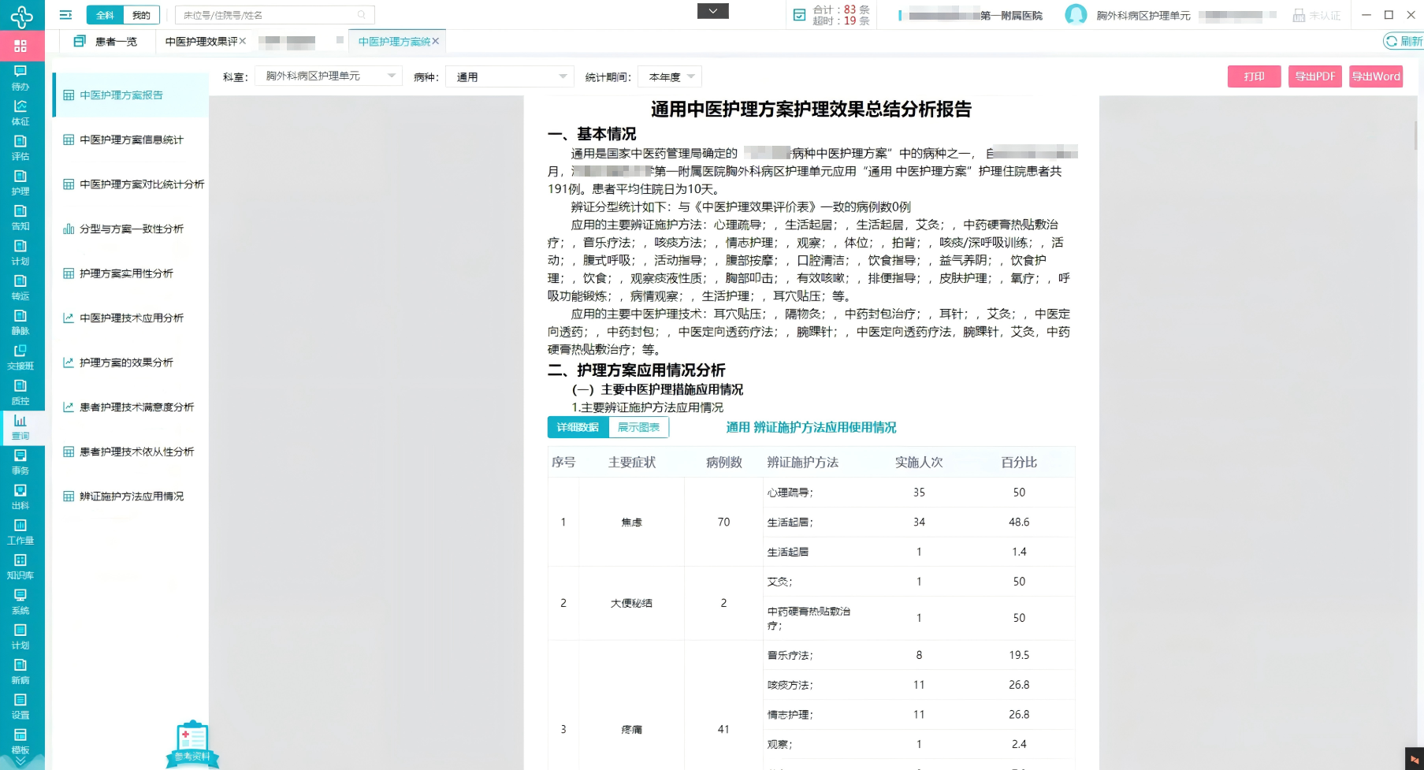The image size is (1424, 770).
Task: Open the 知识库 sidebar item
Action: click(20, 566)
